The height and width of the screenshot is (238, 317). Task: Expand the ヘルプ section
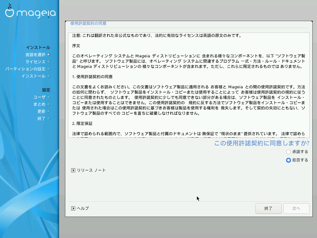(x=80, y=208)
